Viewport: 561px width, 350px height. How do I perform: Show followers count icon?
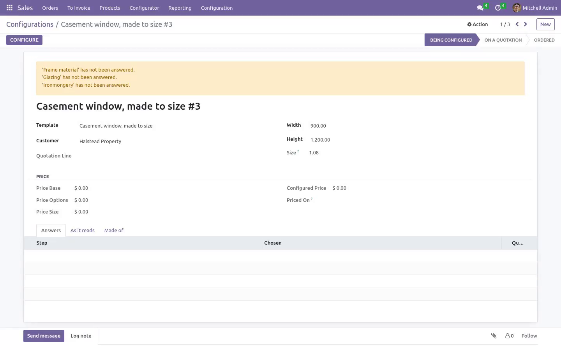(x=509, y=336)
